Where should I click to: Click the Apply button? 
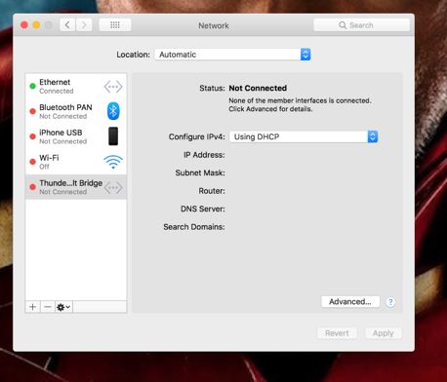pyautogui.click(x=383, y=333)
